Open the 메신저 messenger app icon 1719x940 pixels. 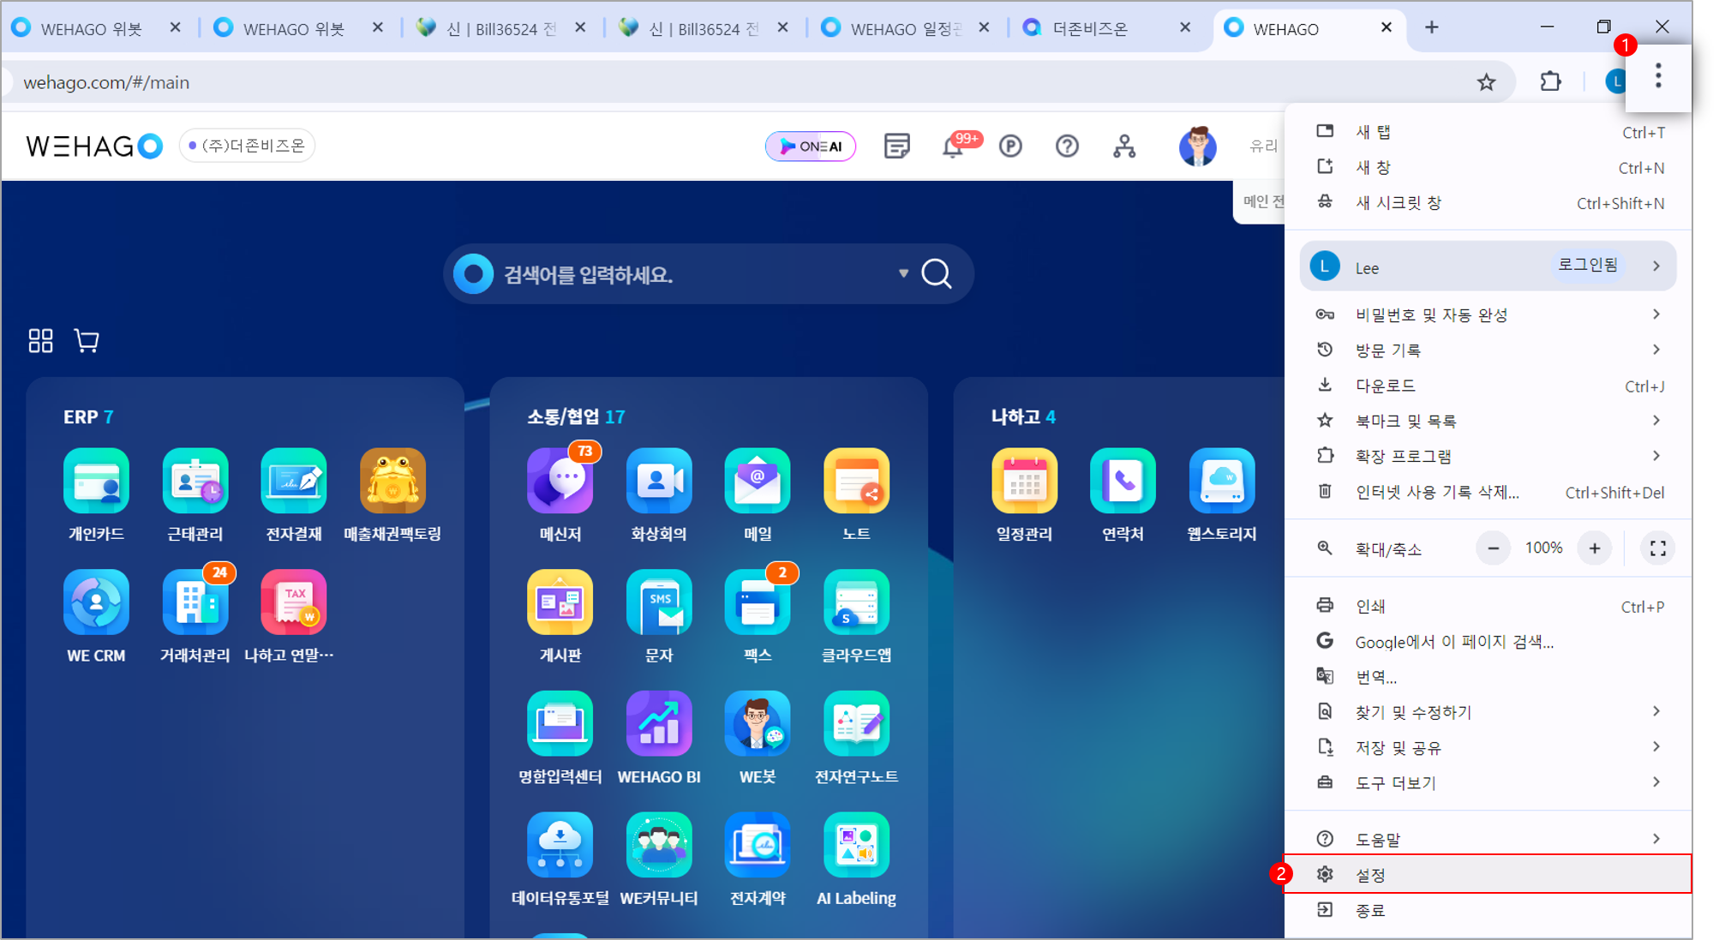click(560, 482)
